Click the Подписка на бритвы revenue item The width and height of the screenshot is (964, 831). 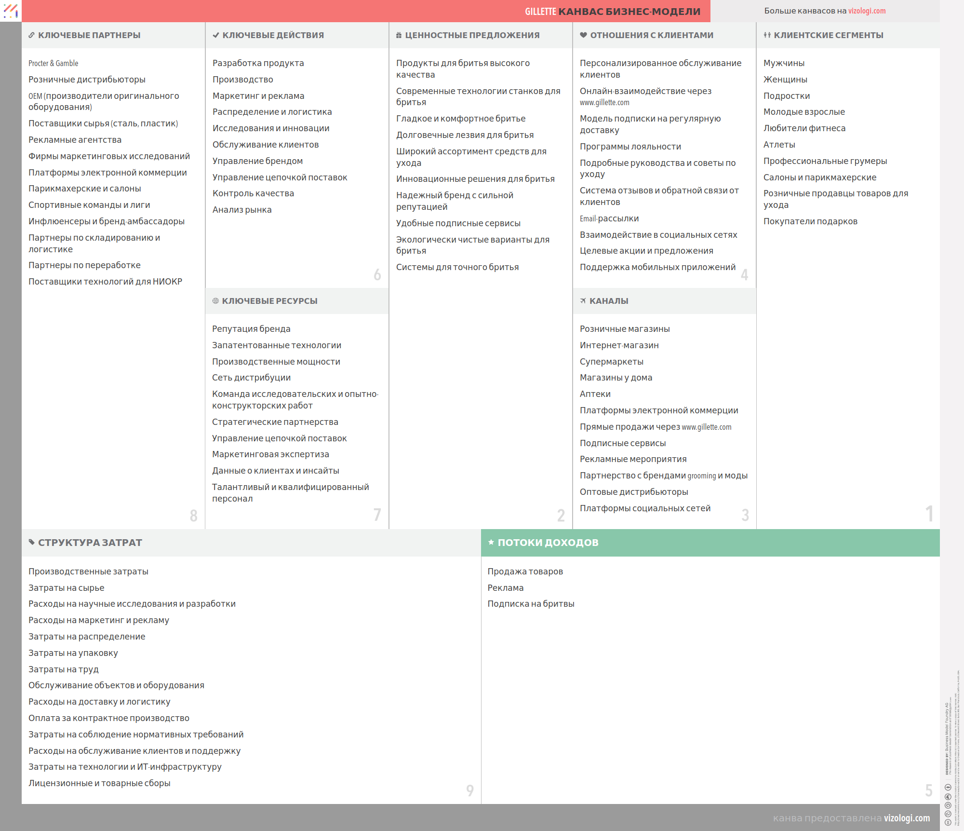click(x=531, y=604)
